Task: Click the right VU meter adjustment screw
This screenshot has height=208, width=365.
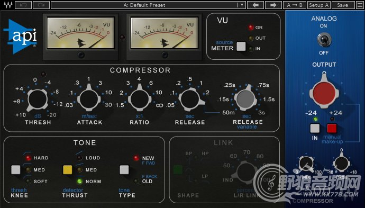Action: coord(165,55)
